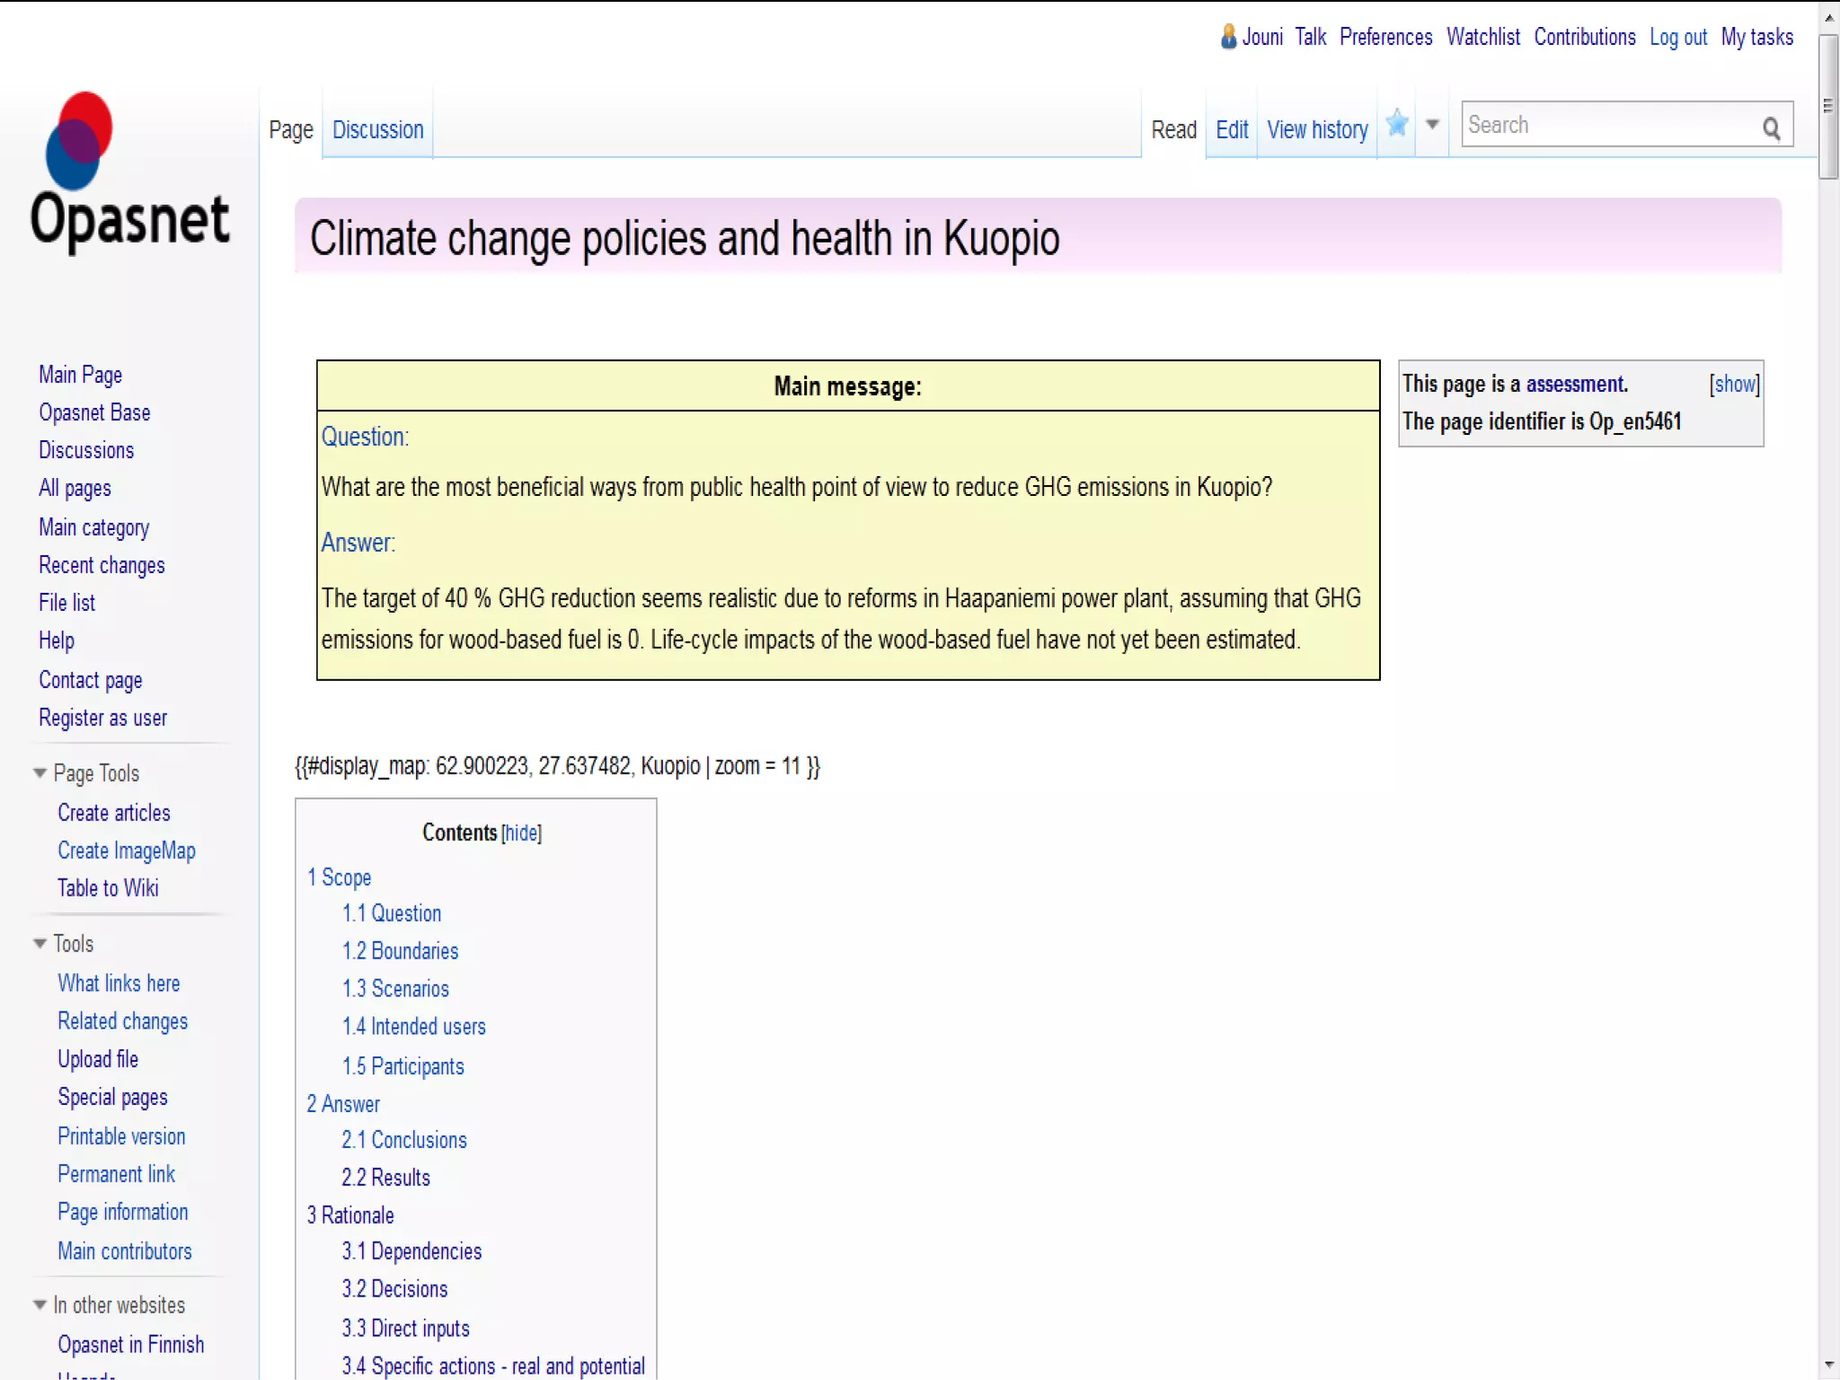Click the user avatar icon beside Jouni
The width and height of the screenshot is (1840, 1380).
coord(1228,37)
